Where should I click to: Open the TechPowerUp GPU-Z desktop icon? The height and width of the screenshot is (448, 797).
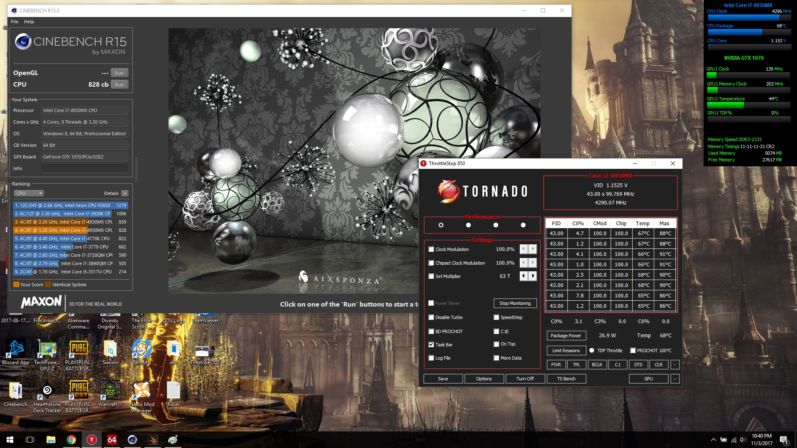tap(47, 355)
